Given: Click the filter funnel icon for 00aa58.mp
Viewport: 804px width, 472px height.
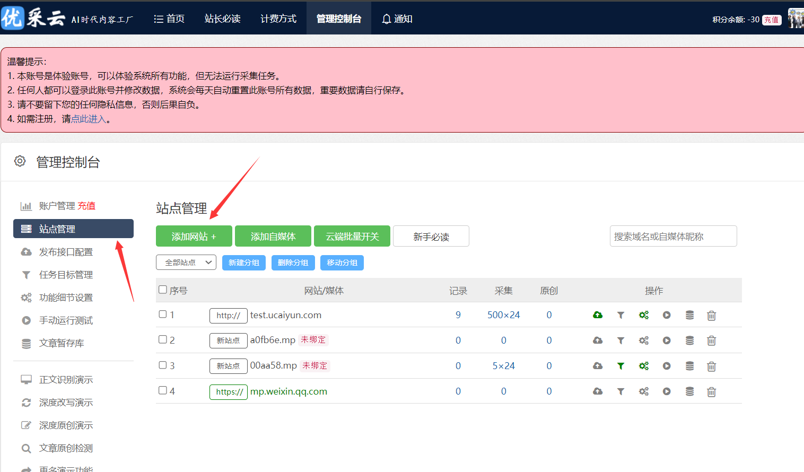Looking at the screenshot, I should point(621,366).
